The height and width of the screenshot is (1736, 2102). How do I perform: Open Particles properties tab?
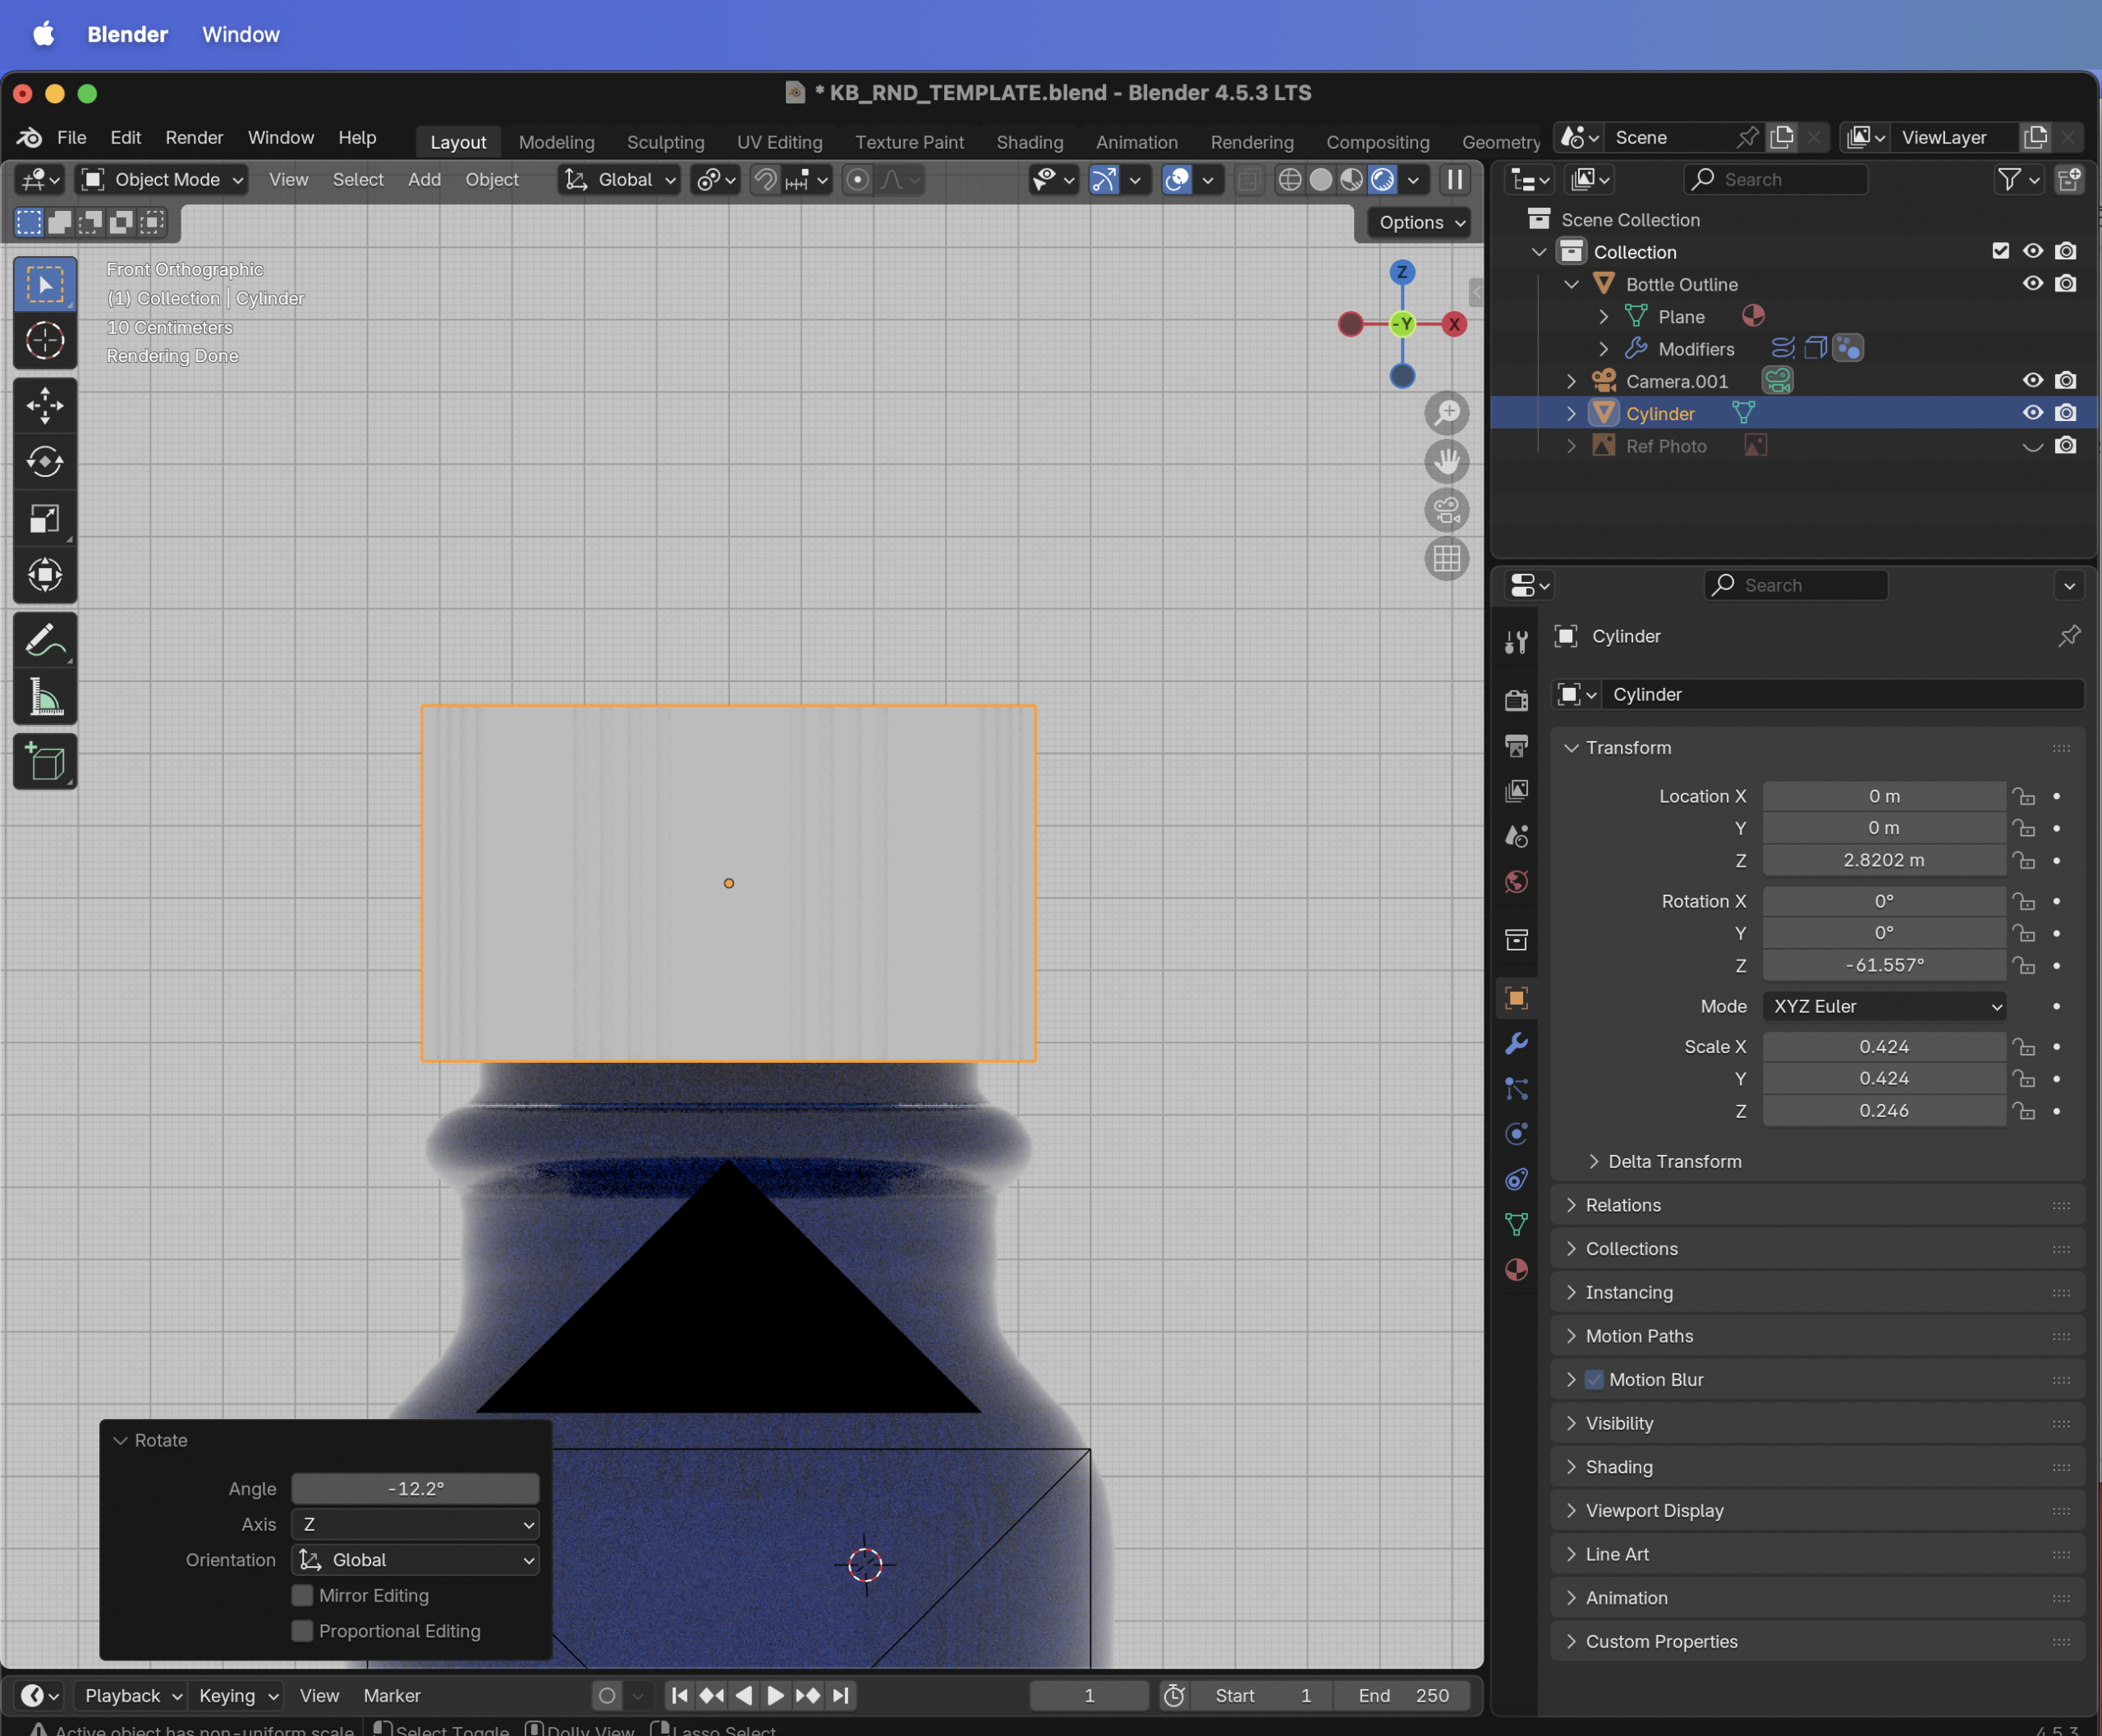[x=1517, y=1088]
